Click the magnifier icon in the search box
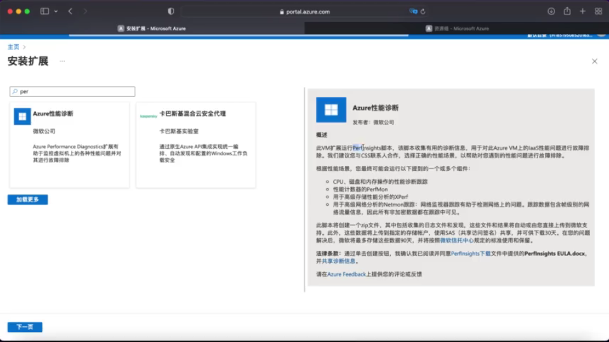Viewport: 609px width, 342px height. tap(15, 91)
